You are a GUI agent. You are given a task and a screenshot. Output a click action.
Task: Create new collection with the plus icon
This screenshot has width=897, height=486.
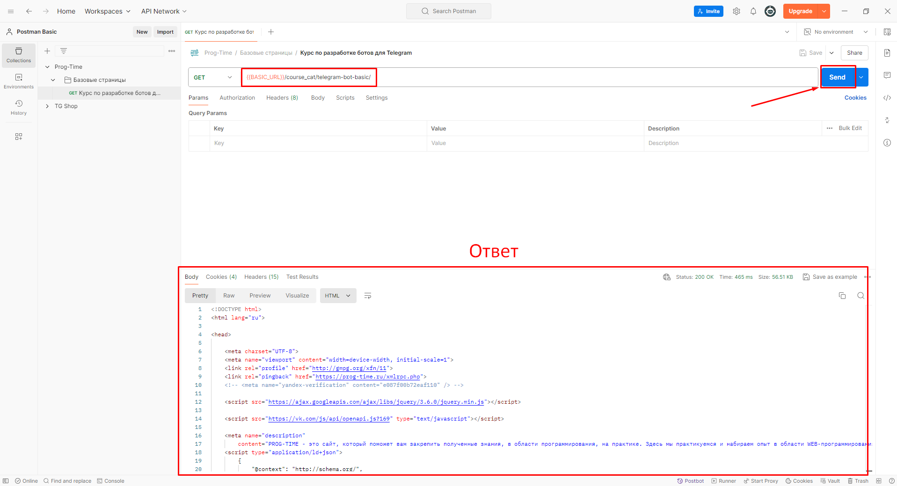pos(47,51)
